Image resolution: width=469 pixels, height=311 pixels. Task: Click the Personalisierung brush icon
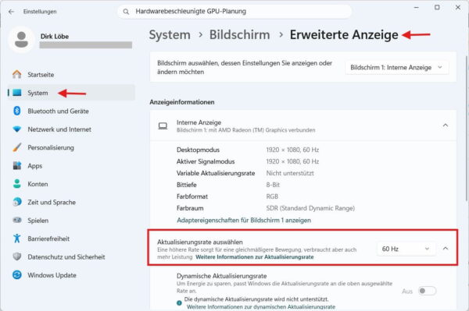click(17, 147)
